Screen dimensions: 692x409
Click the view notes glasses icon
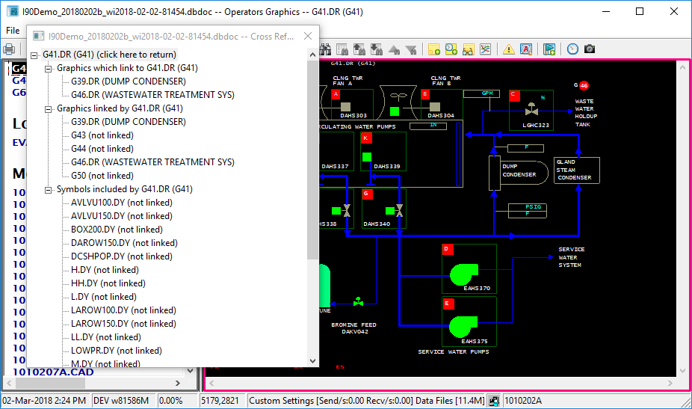coord(469,49)
